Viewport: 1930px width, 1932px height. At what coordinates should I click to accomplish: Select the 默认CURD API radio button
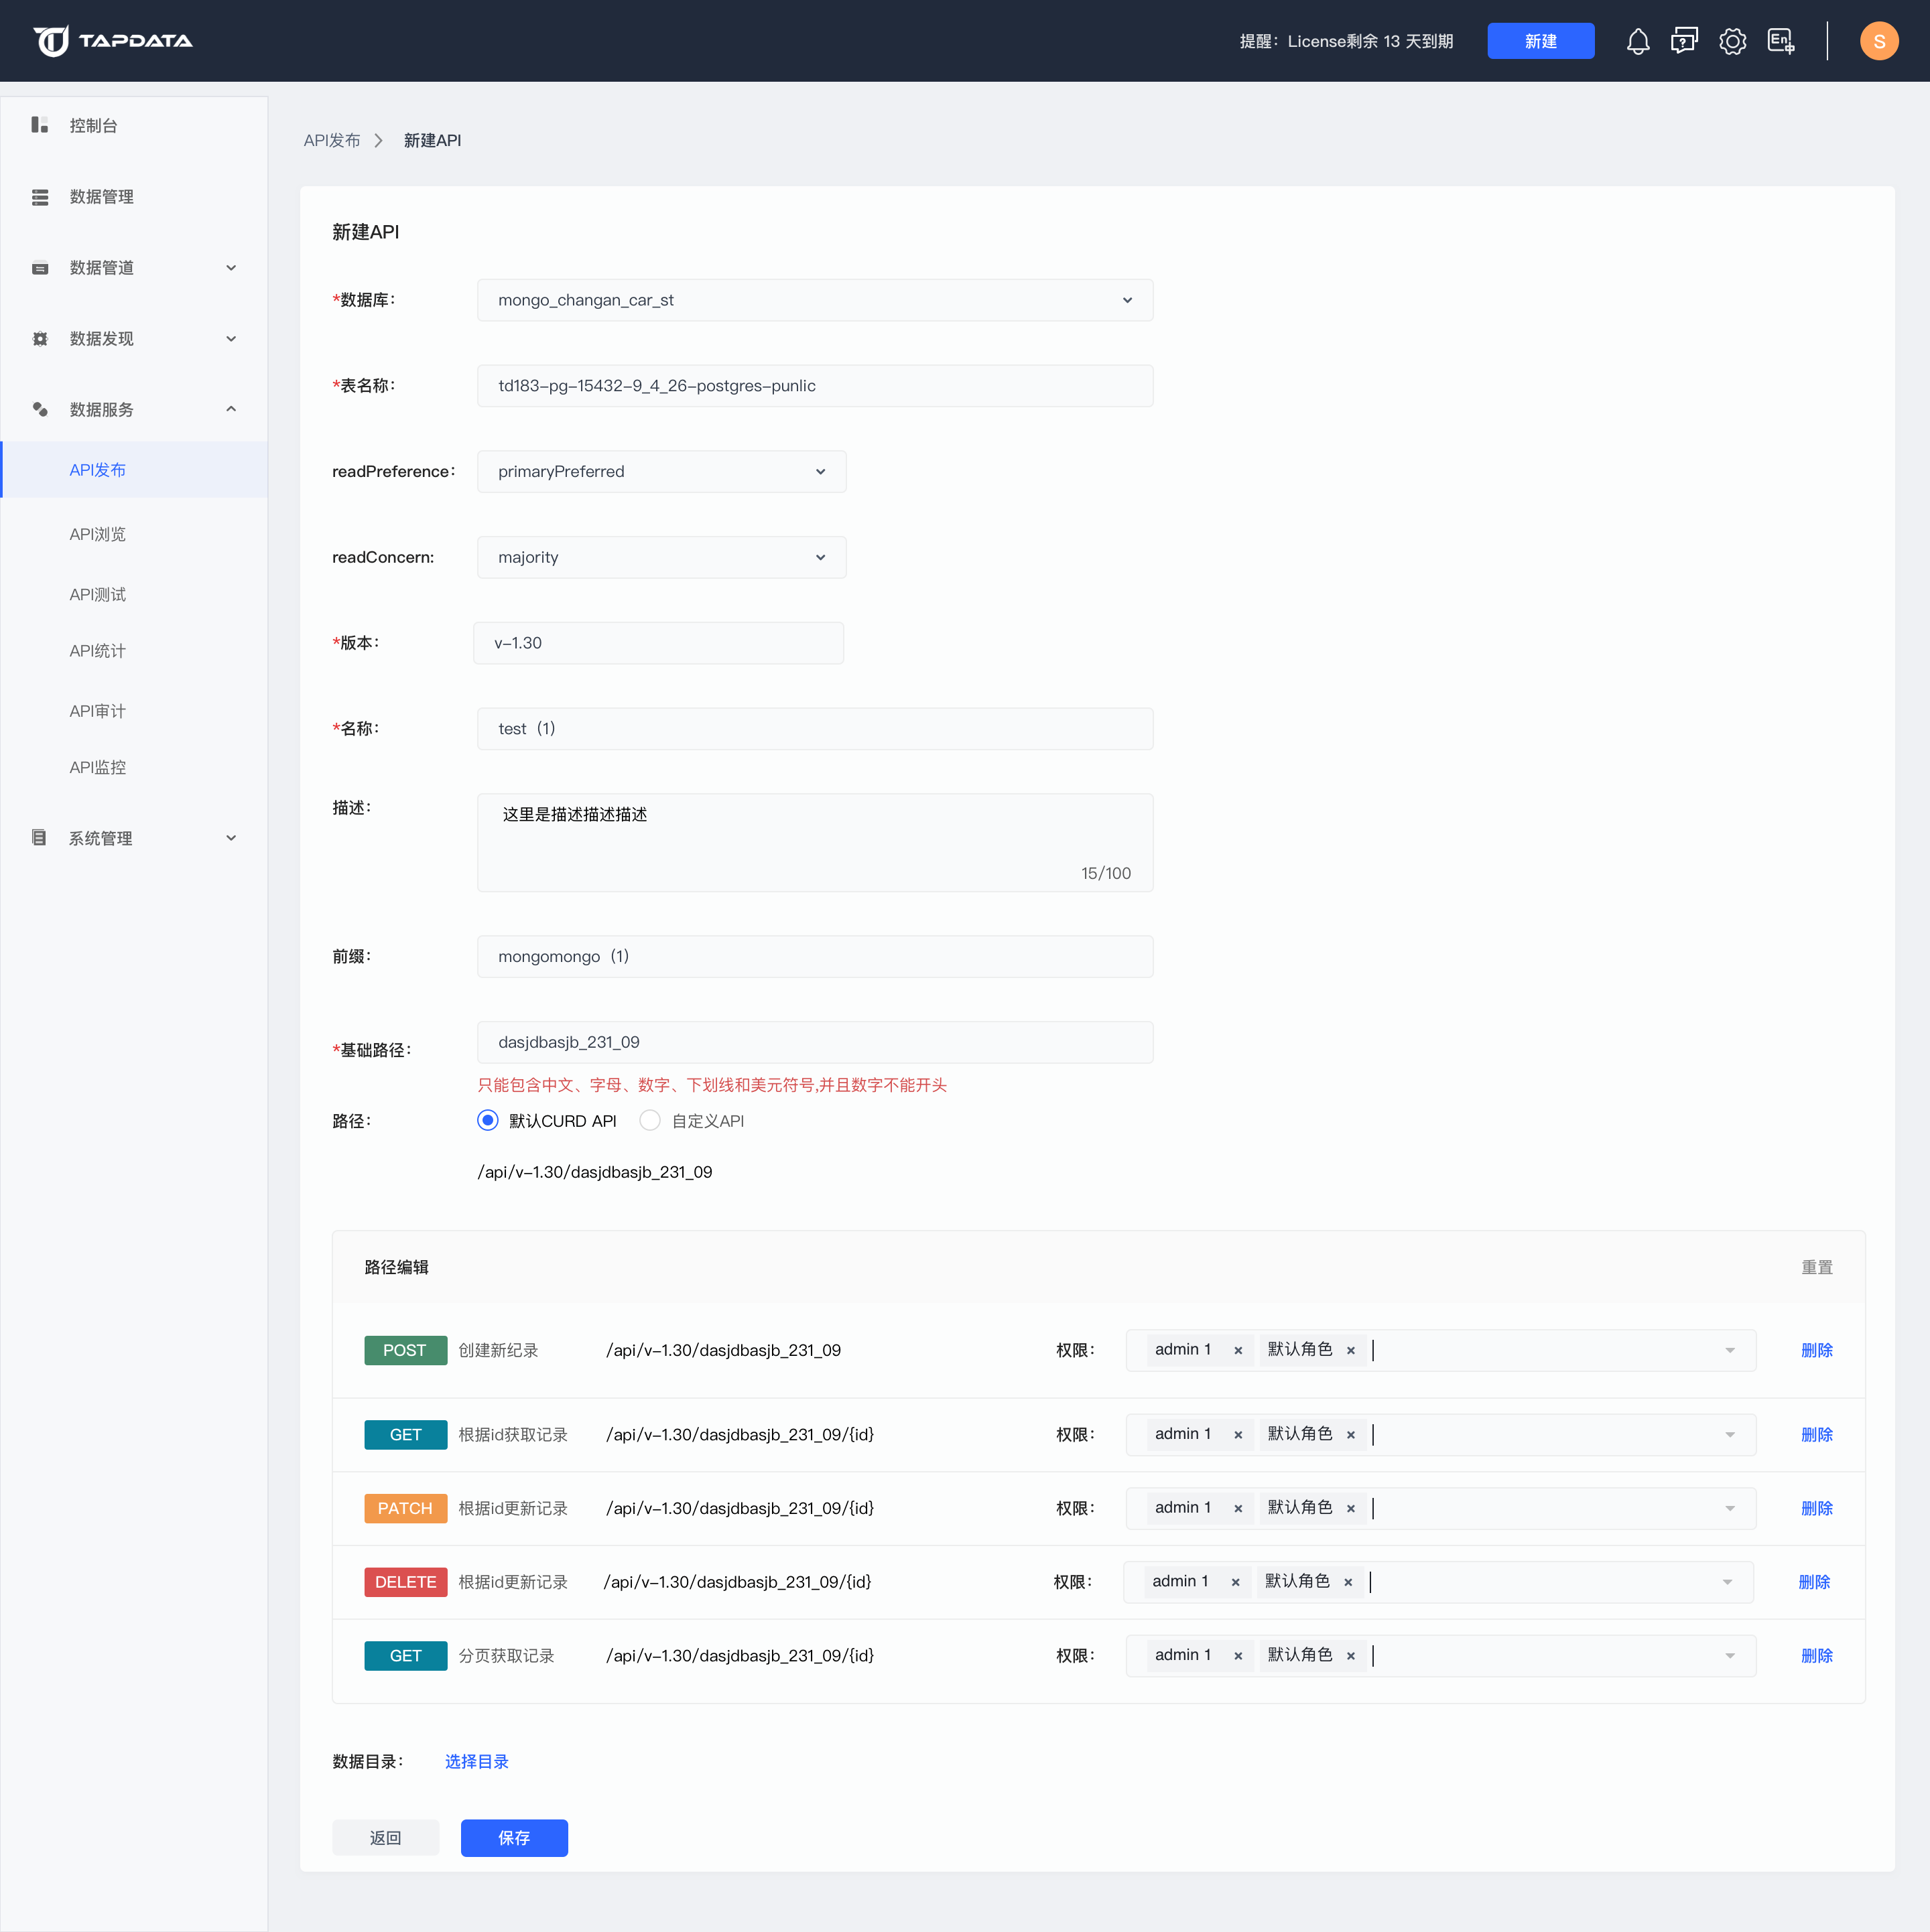[487, 1121]
